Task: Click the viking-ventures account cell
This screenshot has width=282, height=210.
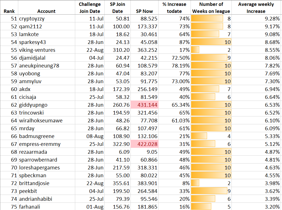Action: point(46,50)
